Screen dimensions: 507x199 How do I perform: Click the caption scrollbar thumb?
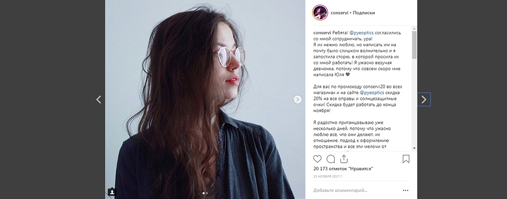[415, 45]
